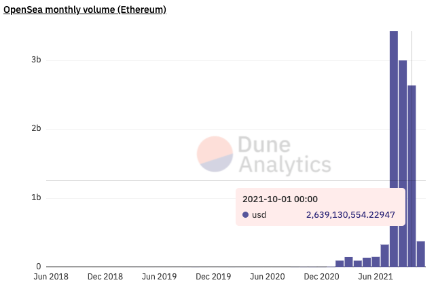Click the 'Dec 2018' x-axis label
Screen dimensions: 438x291
tap(105, 277)
